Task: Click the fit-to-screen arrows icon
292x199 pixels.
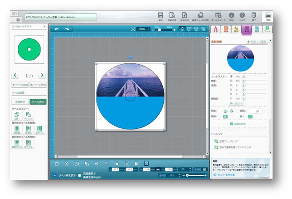Action: pyautogui.click(x=133, y=29)
